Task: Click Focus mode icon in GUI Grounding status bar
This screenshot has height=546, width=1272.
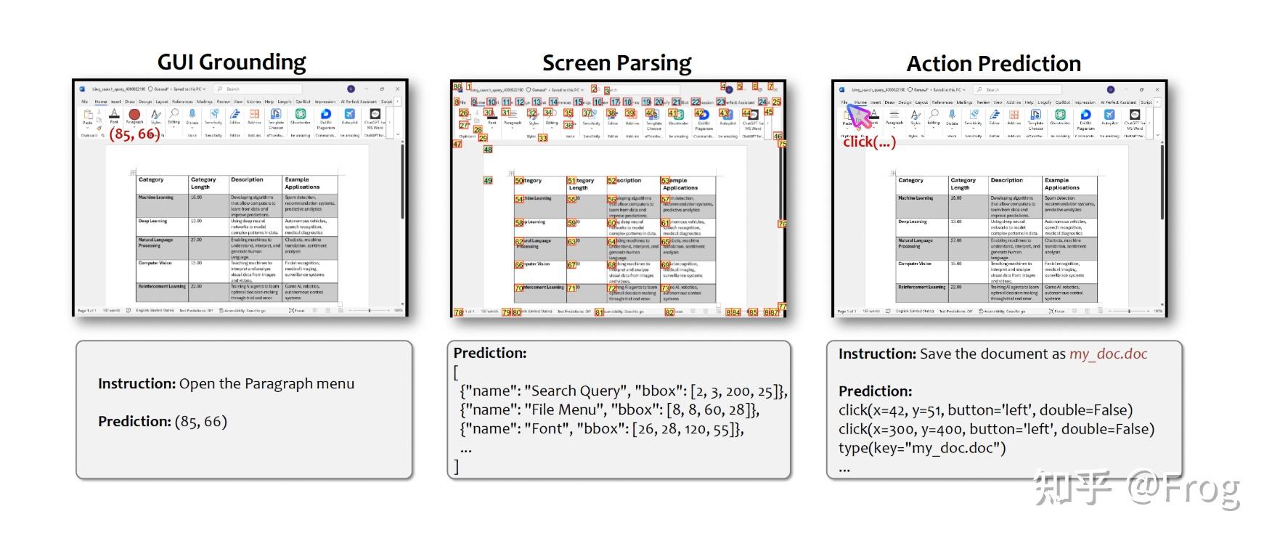Action: pyautogui.click(x=292, y=310)
